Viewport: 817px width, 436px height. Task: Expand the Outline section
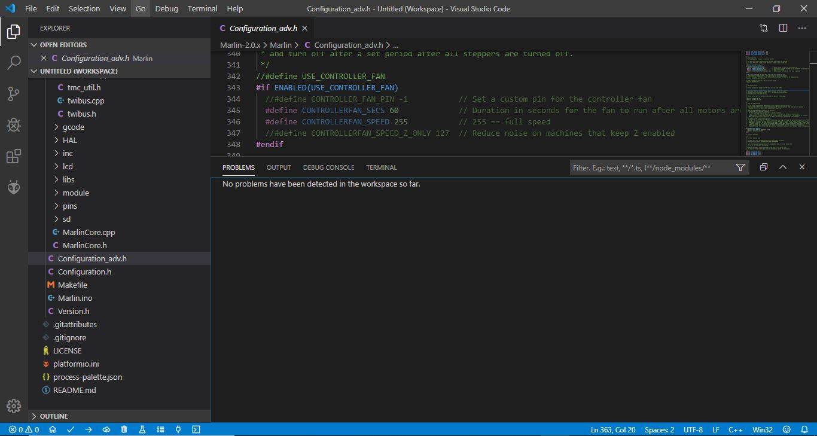119,416
